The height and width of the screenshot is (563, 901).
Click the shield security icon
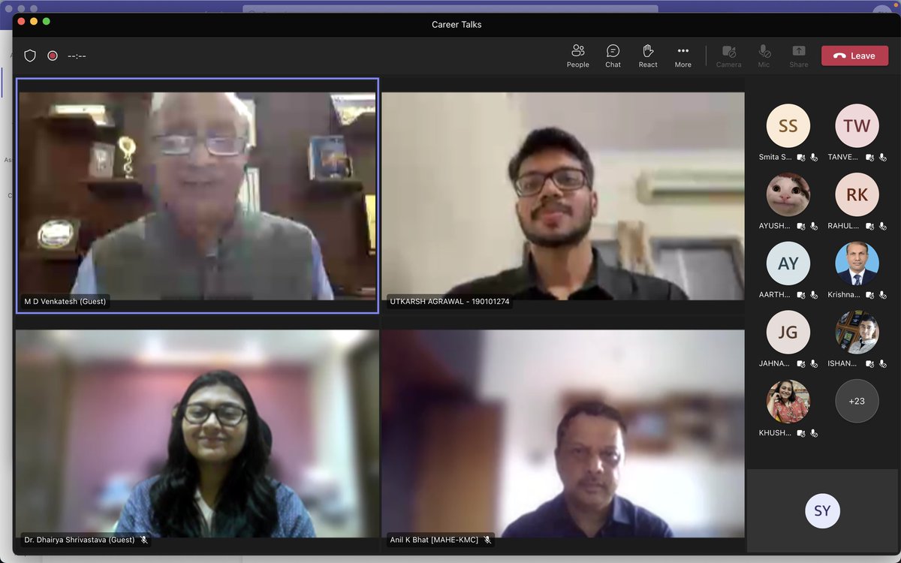(x=30, y=56)
